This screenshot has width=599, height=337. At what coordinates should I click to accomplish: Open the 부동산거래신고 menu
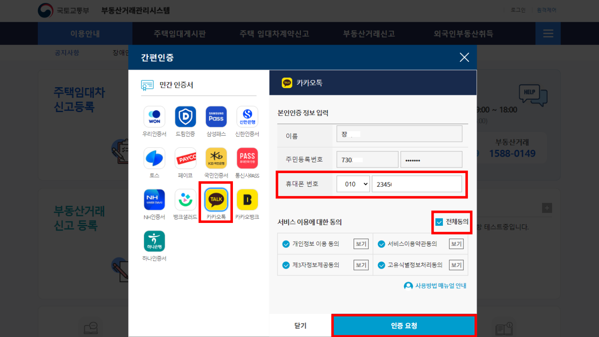[369, 34]
